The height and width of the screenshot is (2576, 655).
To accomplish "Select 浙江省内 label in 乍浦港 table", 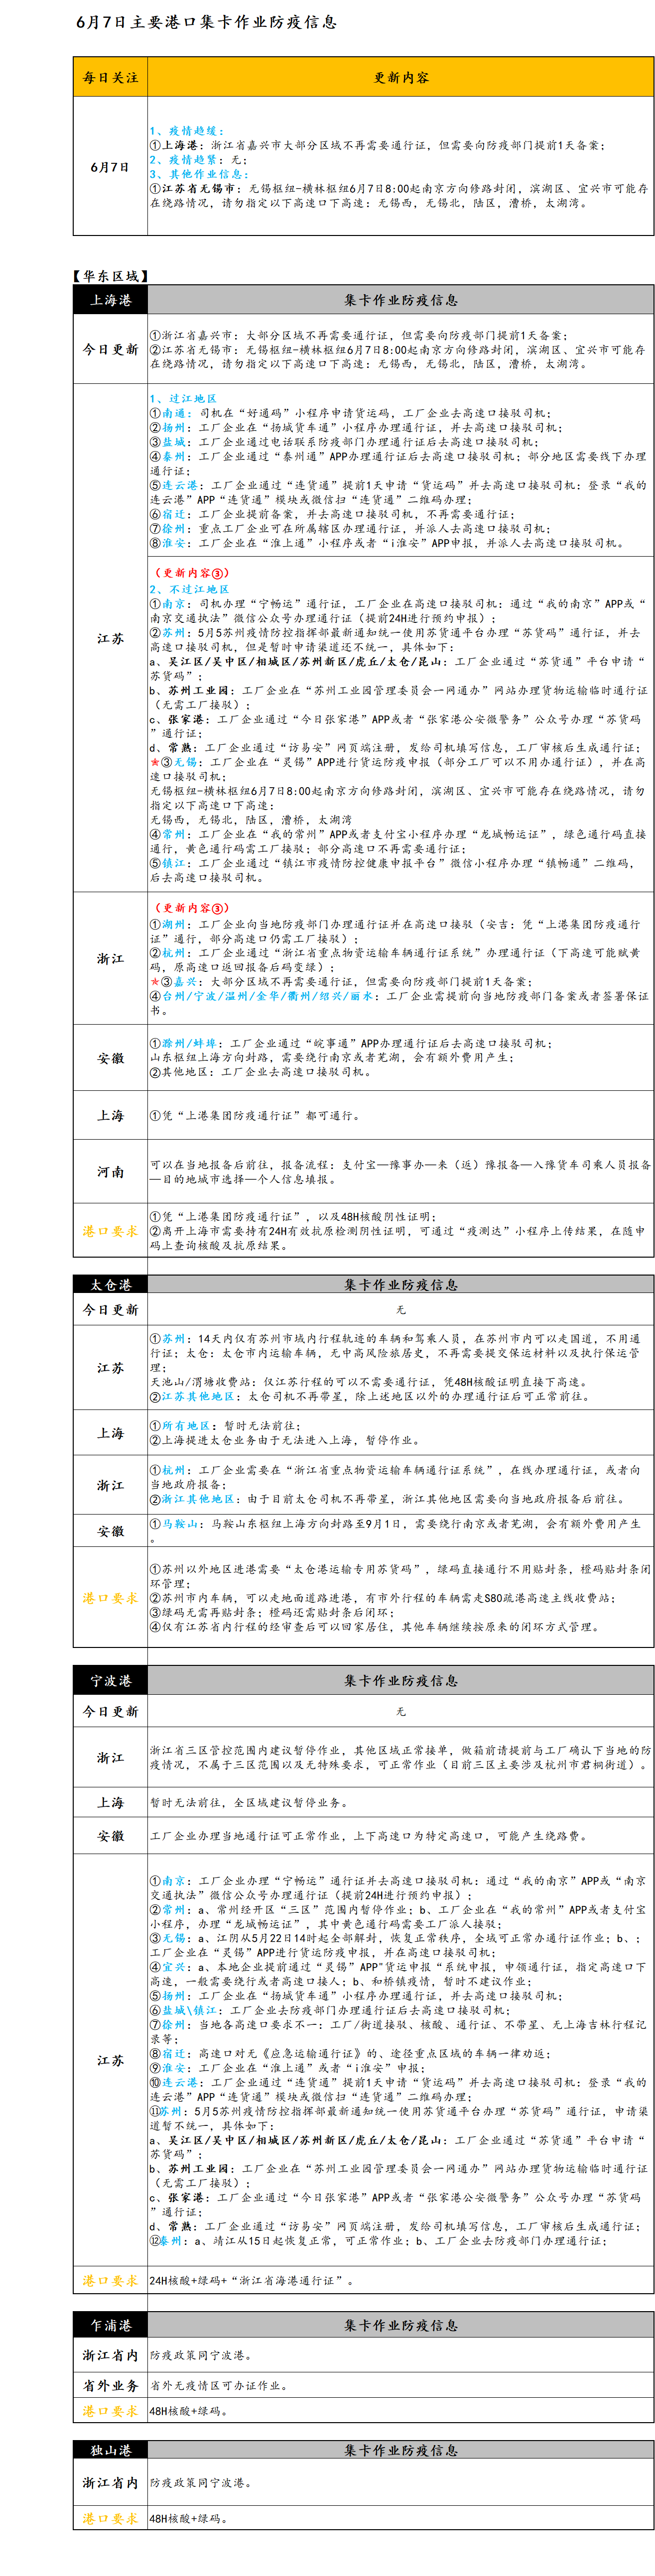I will tap(110, 2355).
